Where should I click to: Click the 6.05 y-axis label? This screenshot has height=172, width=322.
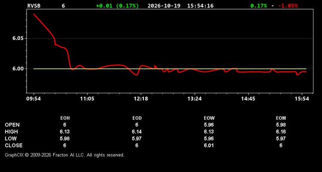[x=18, y=38]
